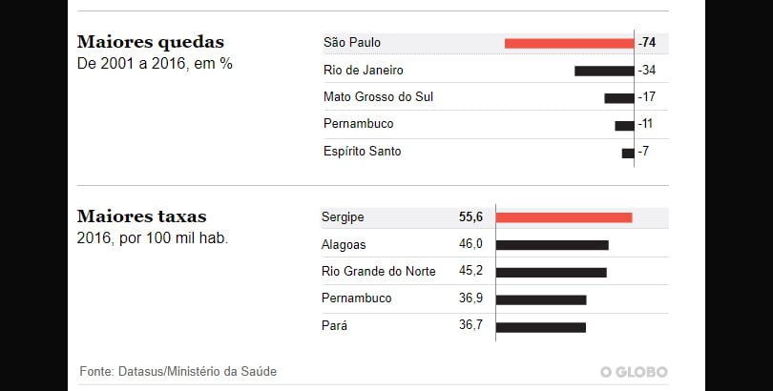This screenshot has width=773, height=391.
Task: Click the Maiores taxas heading
Action: [141, 216]
